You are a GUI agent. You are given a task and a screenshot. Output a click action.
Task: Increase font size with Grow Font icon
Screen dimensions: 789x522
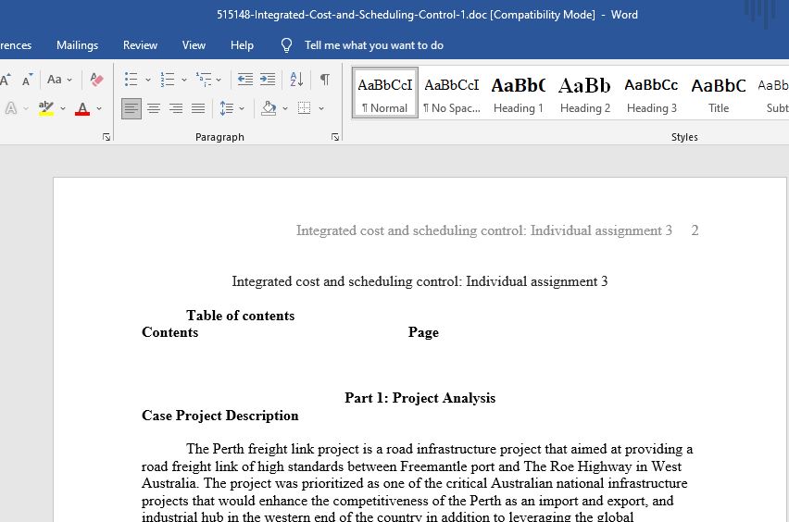[6, 80]
